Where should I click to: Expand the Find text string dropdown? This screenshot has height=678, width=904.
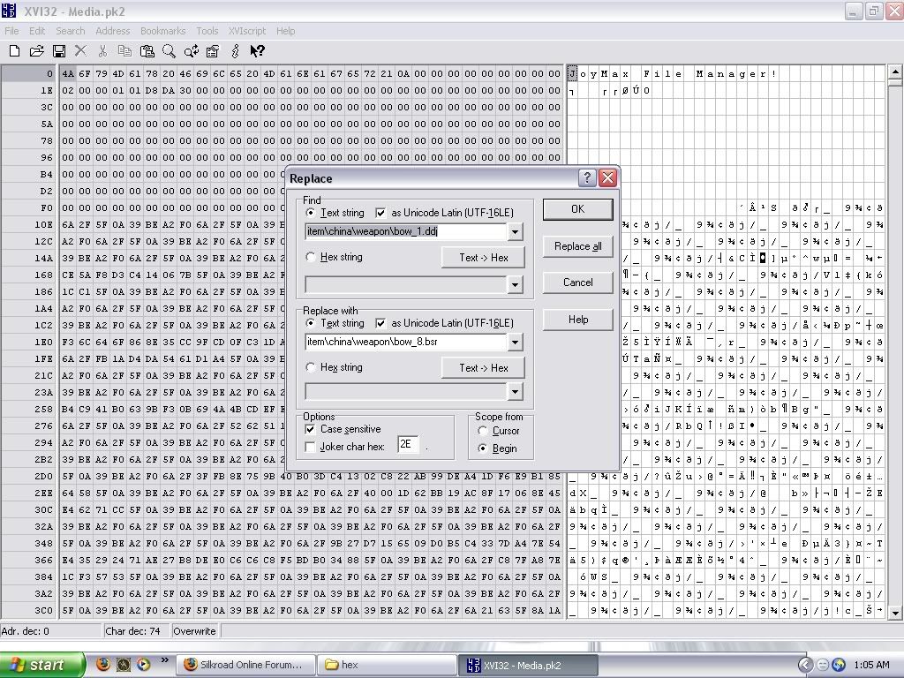pyautogui.click(x=516, y=232)
